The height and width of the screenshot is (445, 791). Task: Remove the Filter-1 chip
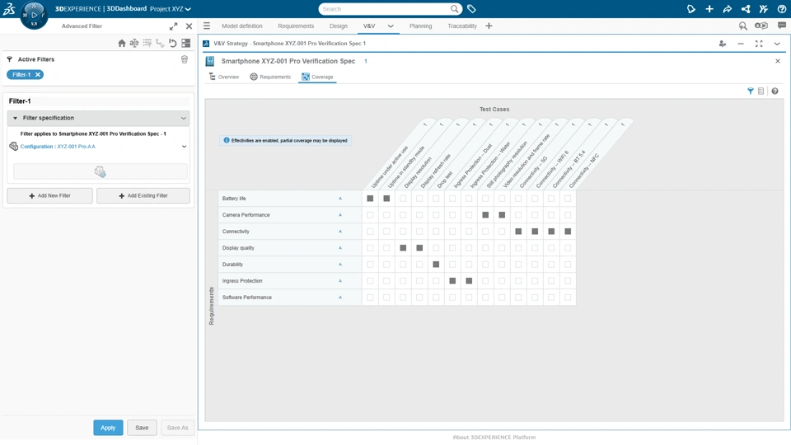coord(38,75)
